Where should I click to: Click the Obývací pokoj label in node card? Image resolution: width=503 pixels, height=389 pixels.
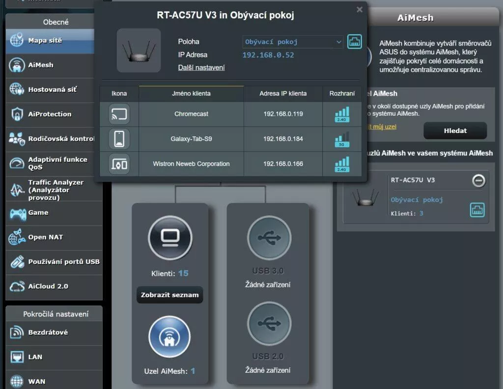click(417, 200)
